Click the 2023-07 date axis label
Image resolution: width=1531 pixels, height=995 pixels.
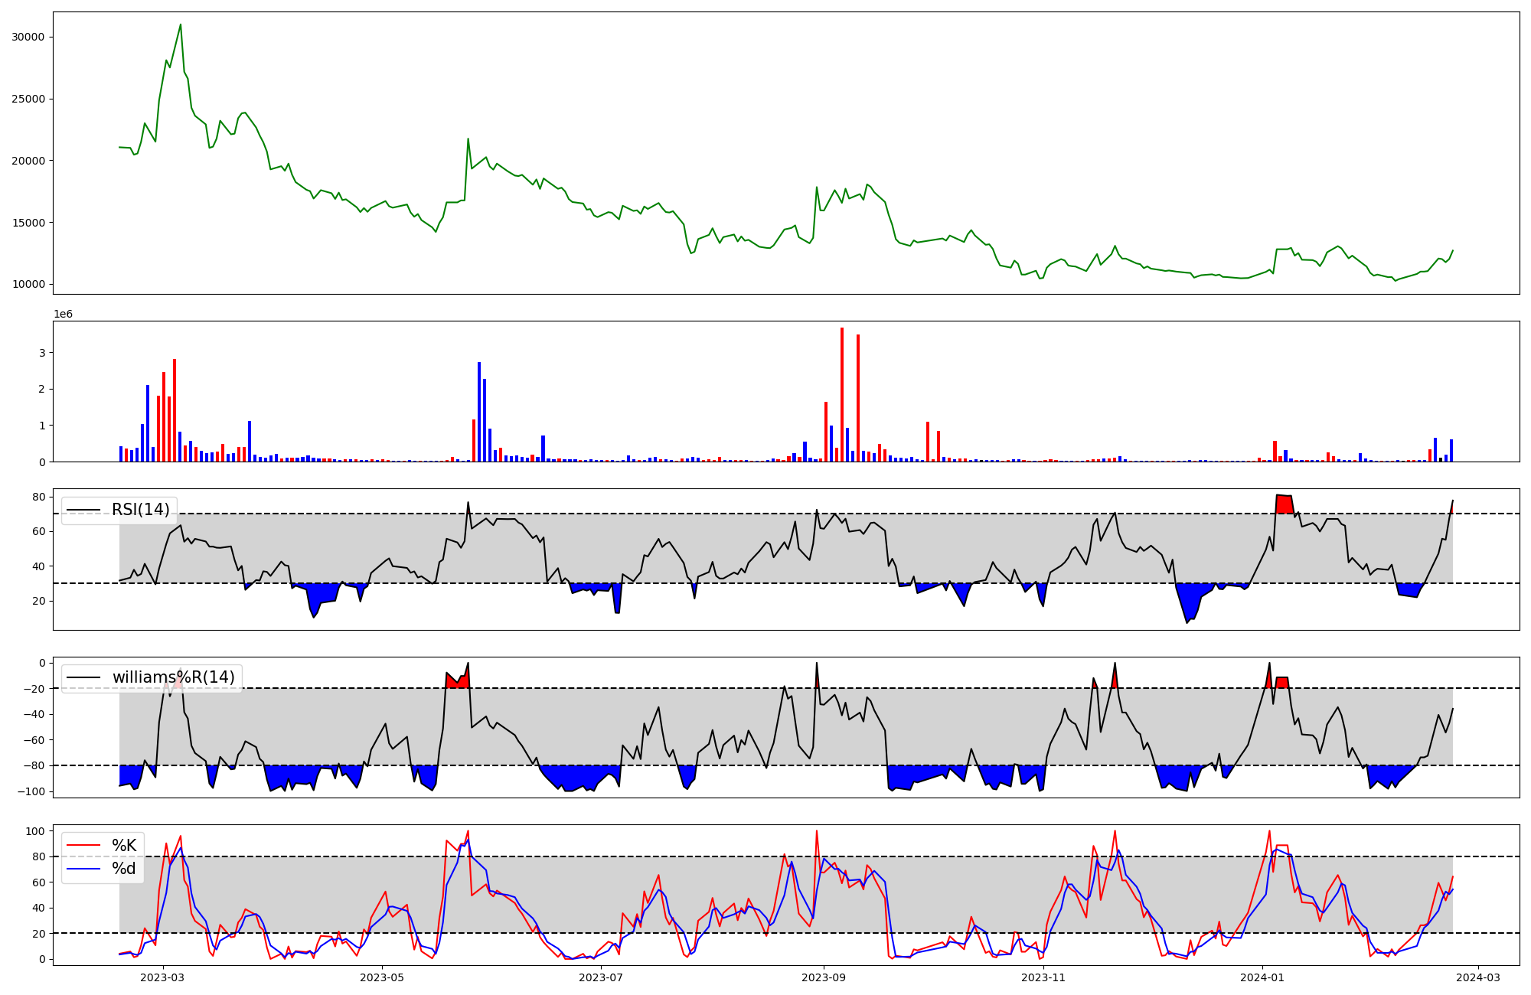[601, 977]
